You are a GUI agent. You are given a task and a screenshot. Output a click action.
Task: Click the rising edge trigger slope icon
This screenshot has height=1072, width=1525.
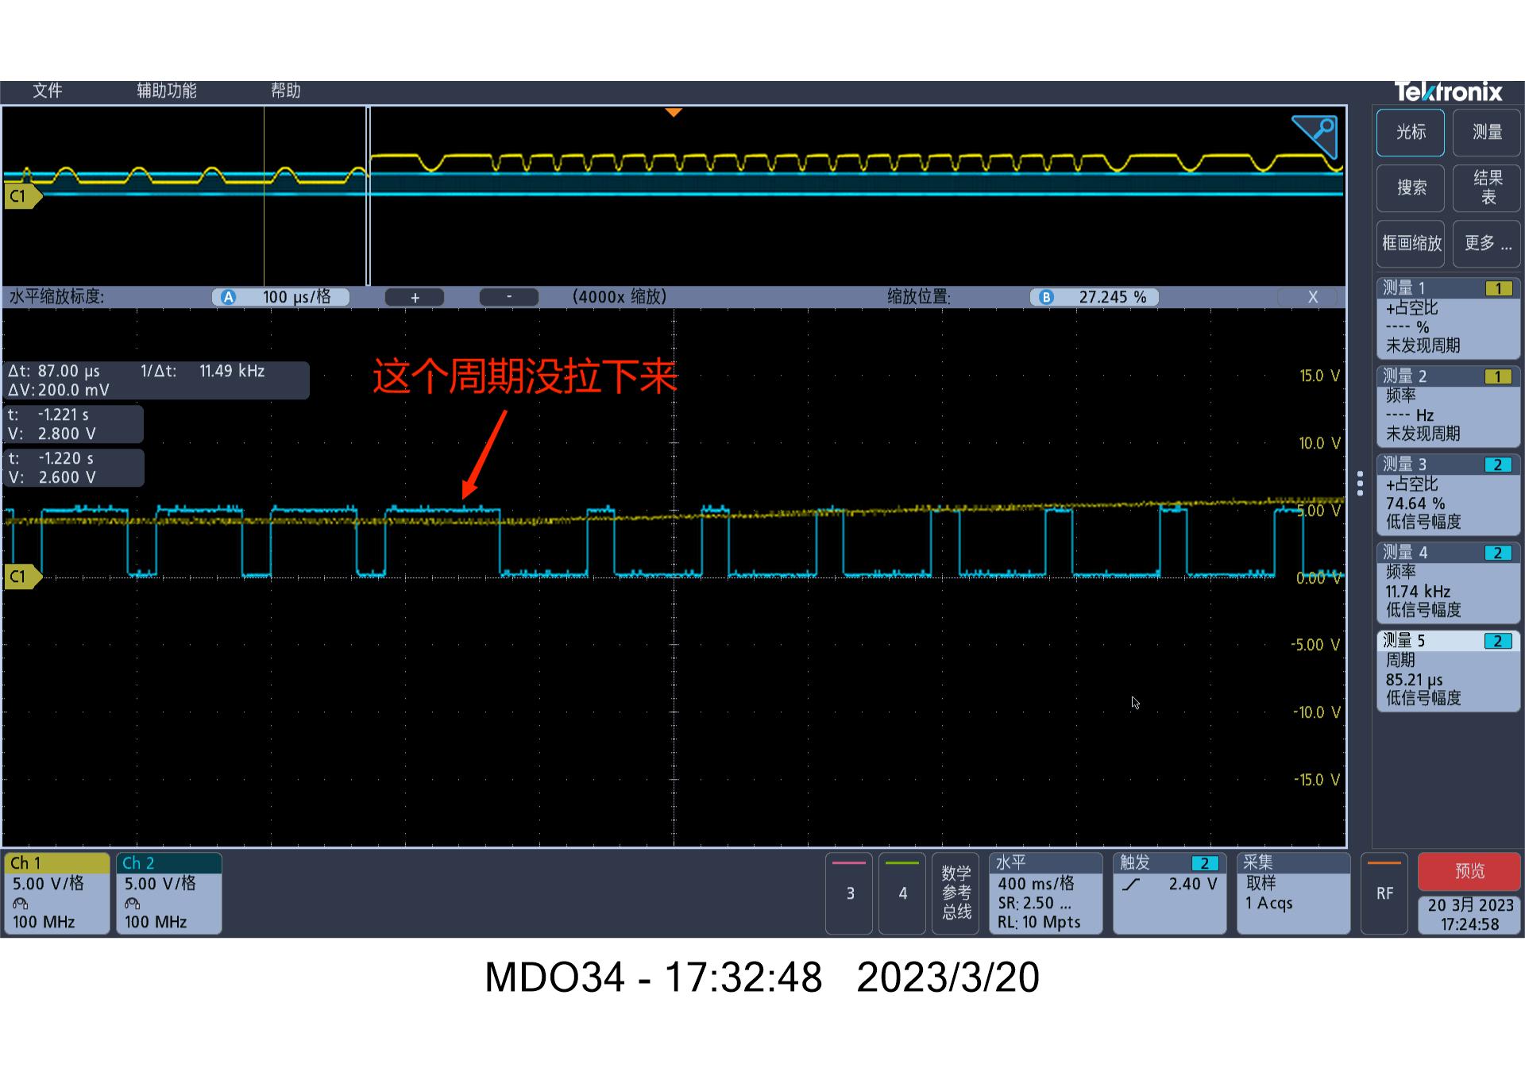click(x=1131, y=885)
